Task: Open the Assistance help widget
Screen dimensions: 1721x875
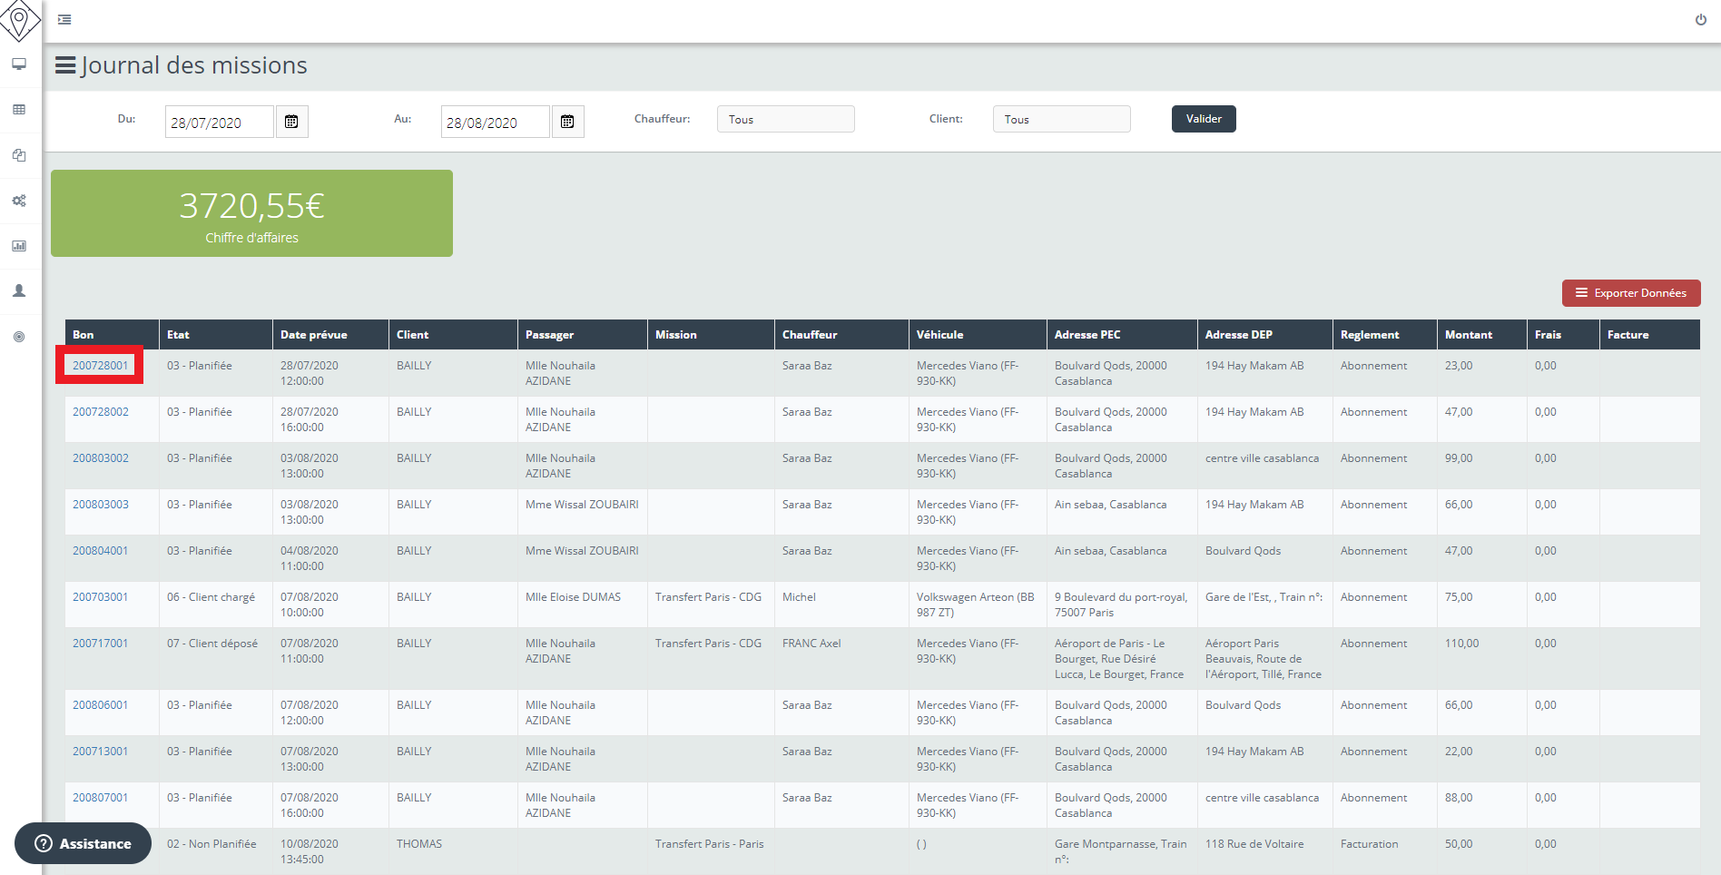Action: tap(84, 843)
